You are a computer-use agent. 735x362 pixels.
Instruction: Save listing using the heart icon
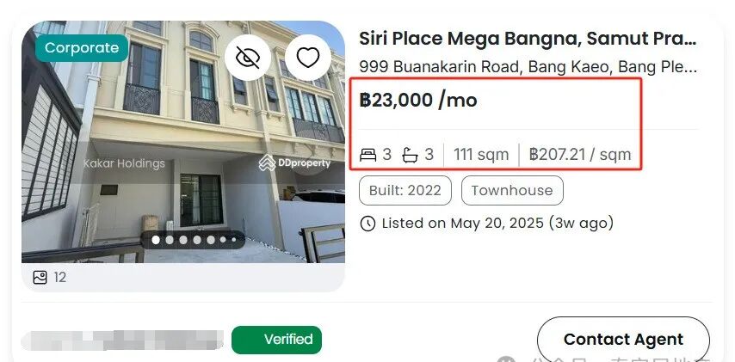click(x=308, y=58)
